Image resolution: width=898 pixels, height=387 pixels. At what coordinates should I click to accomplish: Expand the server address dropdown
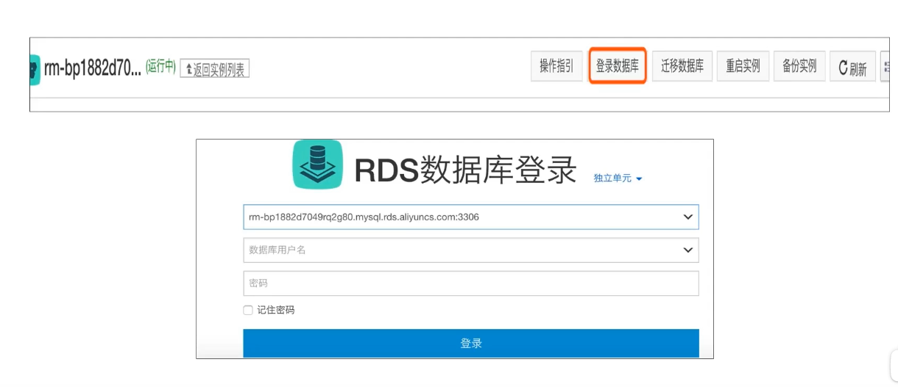688,217
